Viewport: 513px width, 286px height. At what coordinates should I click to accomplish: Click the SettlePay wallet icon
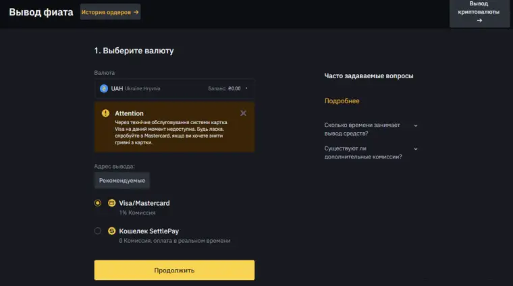coord(112,231)
